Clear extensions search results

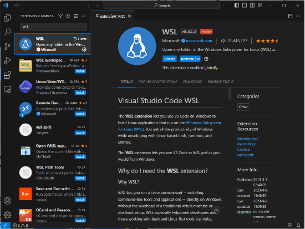pyautogui.click(x=76, y=16)
